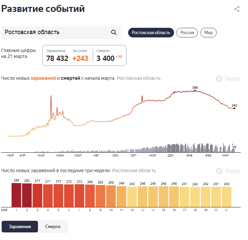Click the 243 end point on the line chart
Screen dimensions: 248x240
pyautogui.click(x=234, y=108)
